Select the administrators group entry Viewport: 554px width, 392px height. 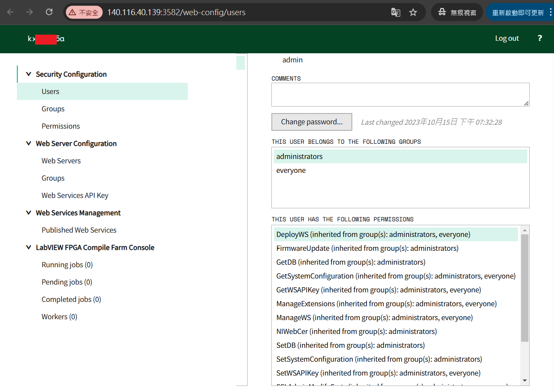pyautogui.click(x=400, y=156)
